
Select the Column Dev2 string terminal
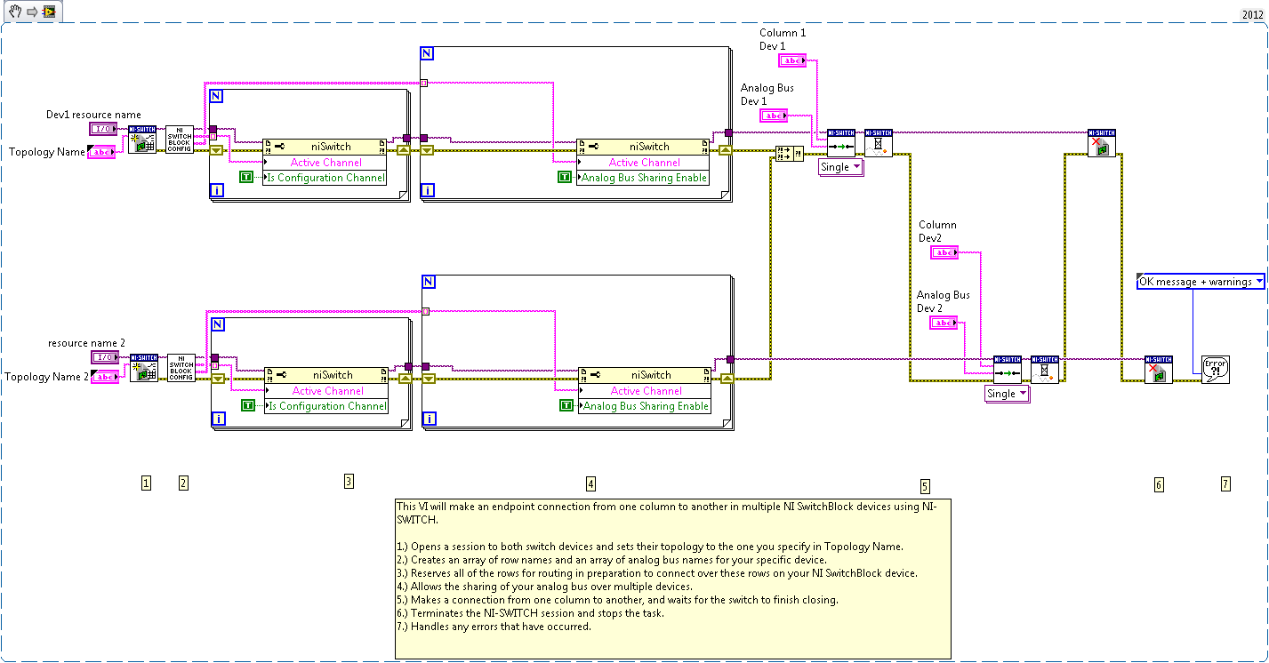pos(944,252)
